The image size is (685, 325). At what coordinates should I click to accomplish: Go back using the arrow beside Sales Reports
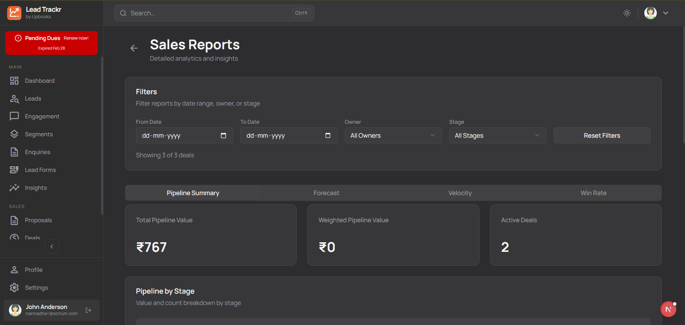click(134, 48)
